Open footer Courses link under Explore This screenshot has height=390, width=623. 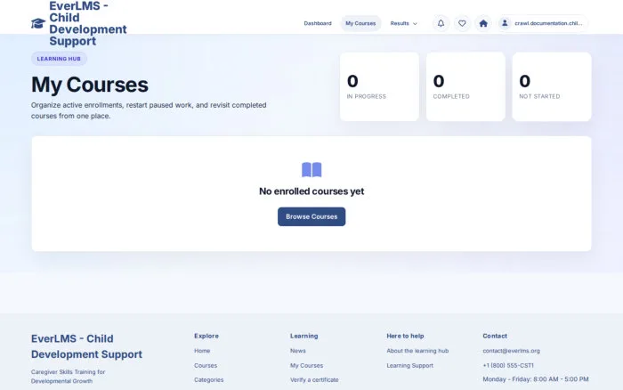pyautogui.click(x=206, y=365)
